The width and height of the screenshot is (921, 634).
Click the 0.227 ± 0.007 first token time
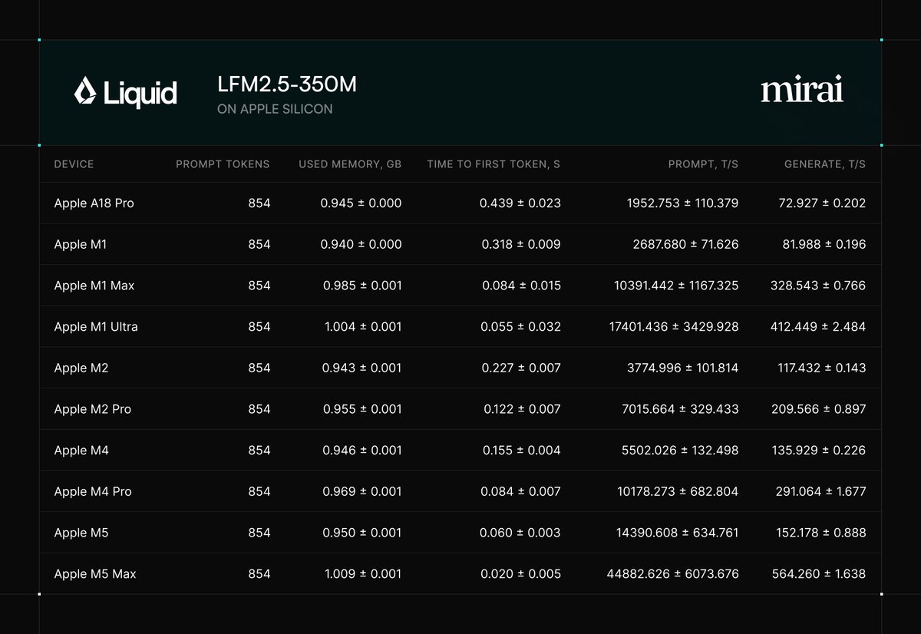point(521,368)
